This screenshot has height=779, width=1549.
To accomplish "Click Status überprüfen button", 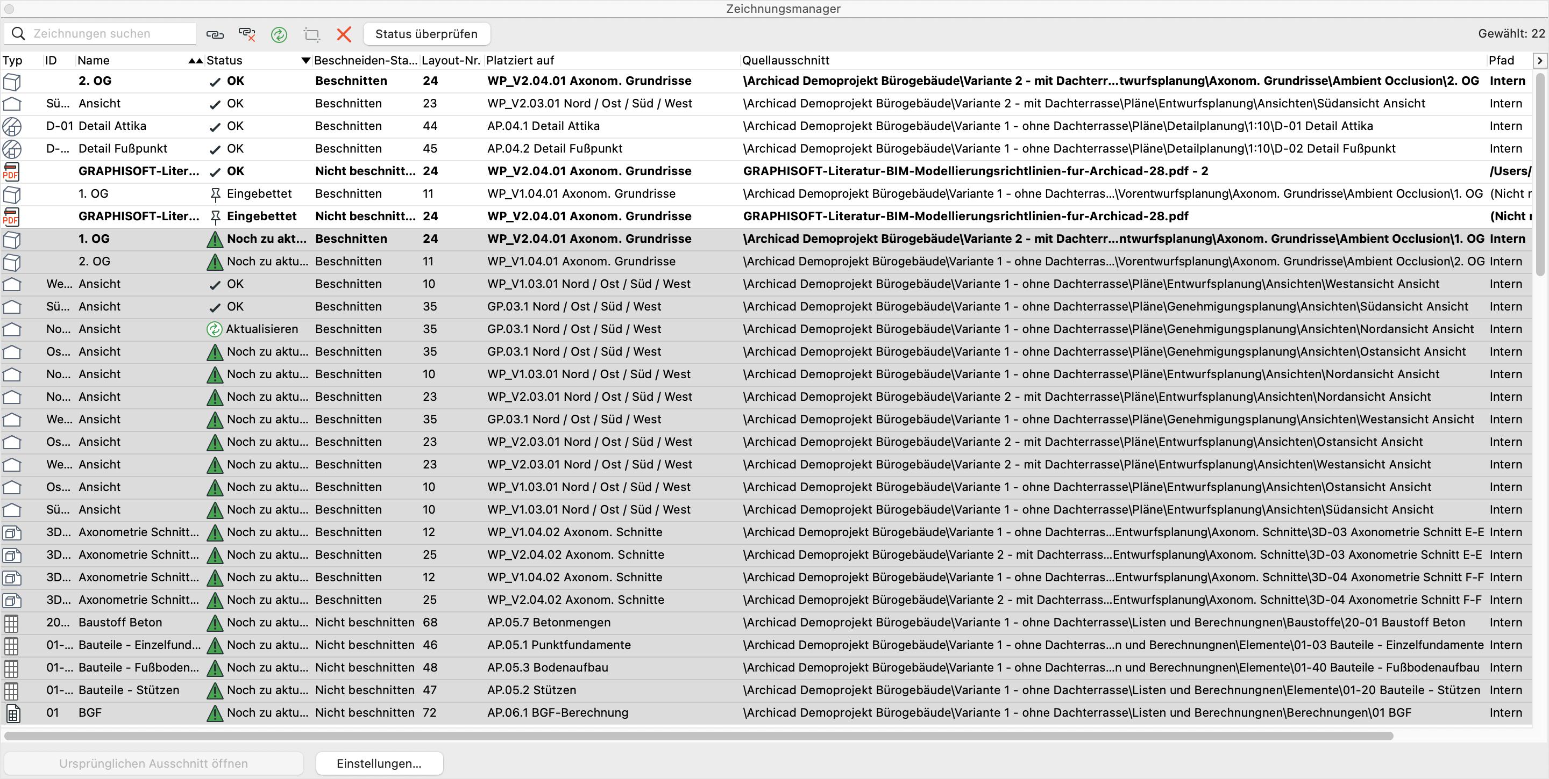I will 427,34.
